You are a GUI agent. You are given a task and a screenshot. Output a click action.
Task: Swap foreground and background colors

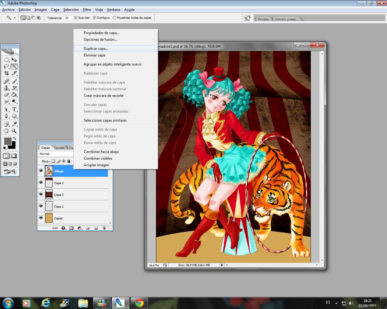coord(15,138)
